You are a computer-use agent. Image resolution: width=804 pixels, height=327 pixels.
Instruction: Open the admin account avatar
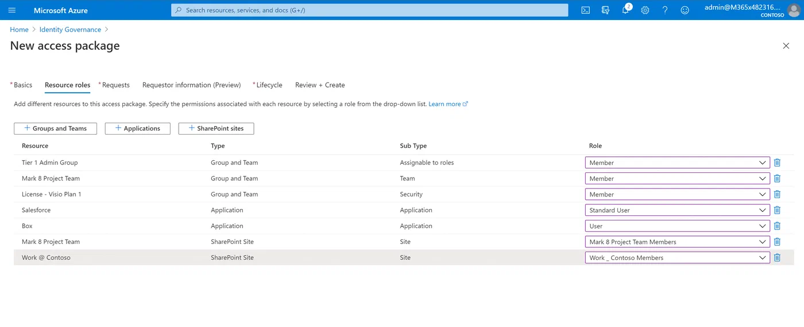pyautogui.click(x=793, y=10)
